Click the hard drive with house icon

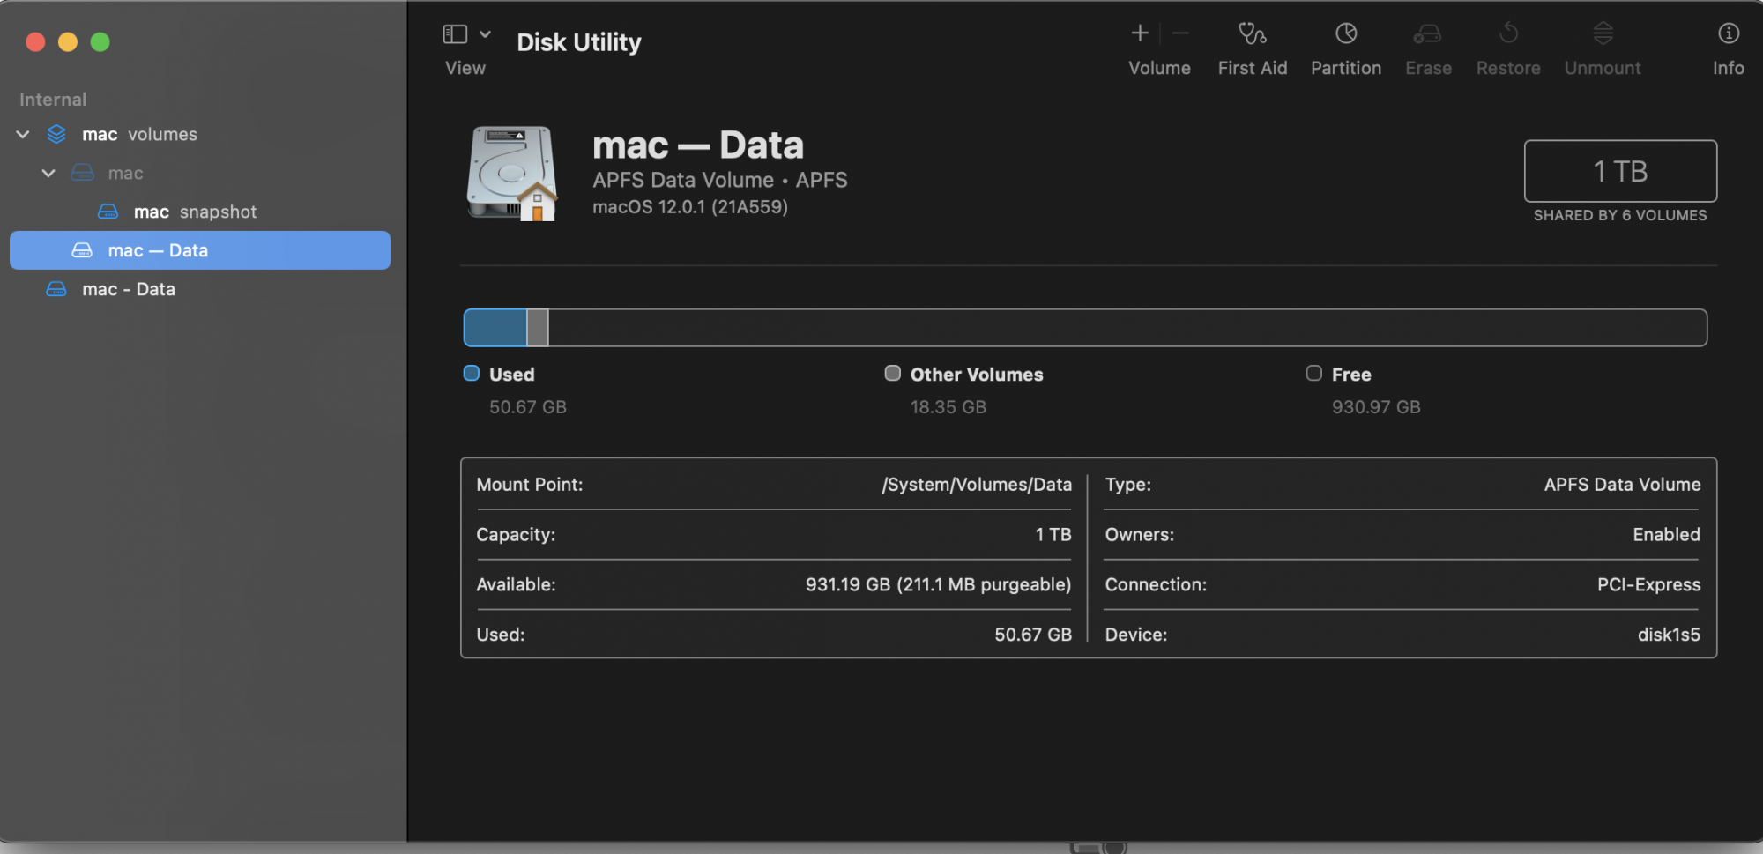coord(512,173)
